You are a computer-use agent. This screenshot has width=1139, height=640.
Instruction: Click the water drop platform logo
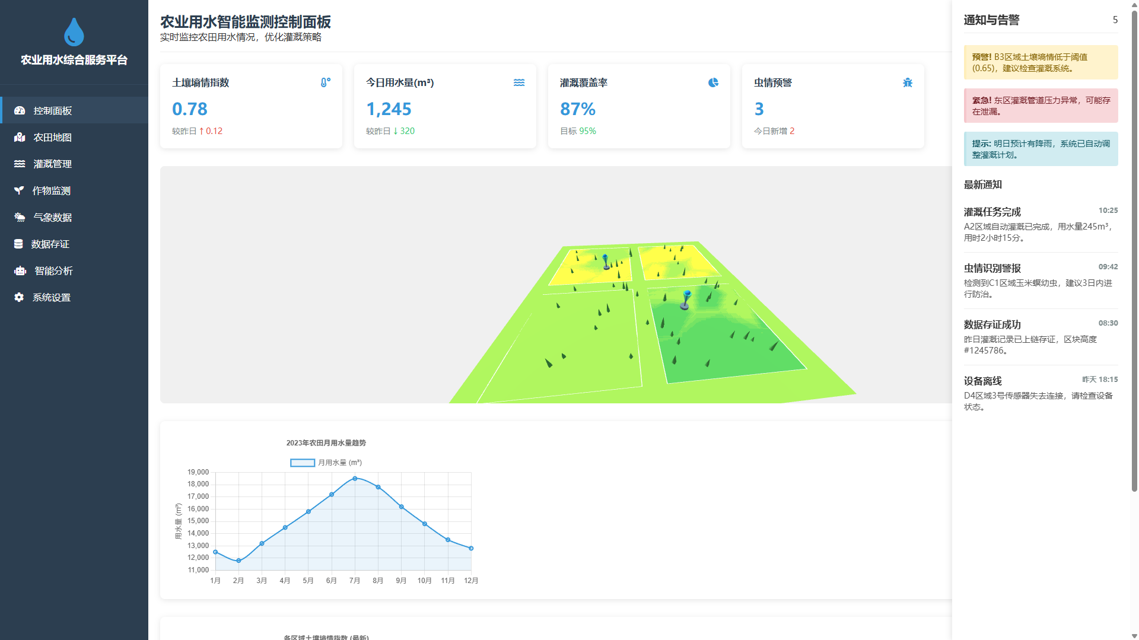click(x=74, y=32)
